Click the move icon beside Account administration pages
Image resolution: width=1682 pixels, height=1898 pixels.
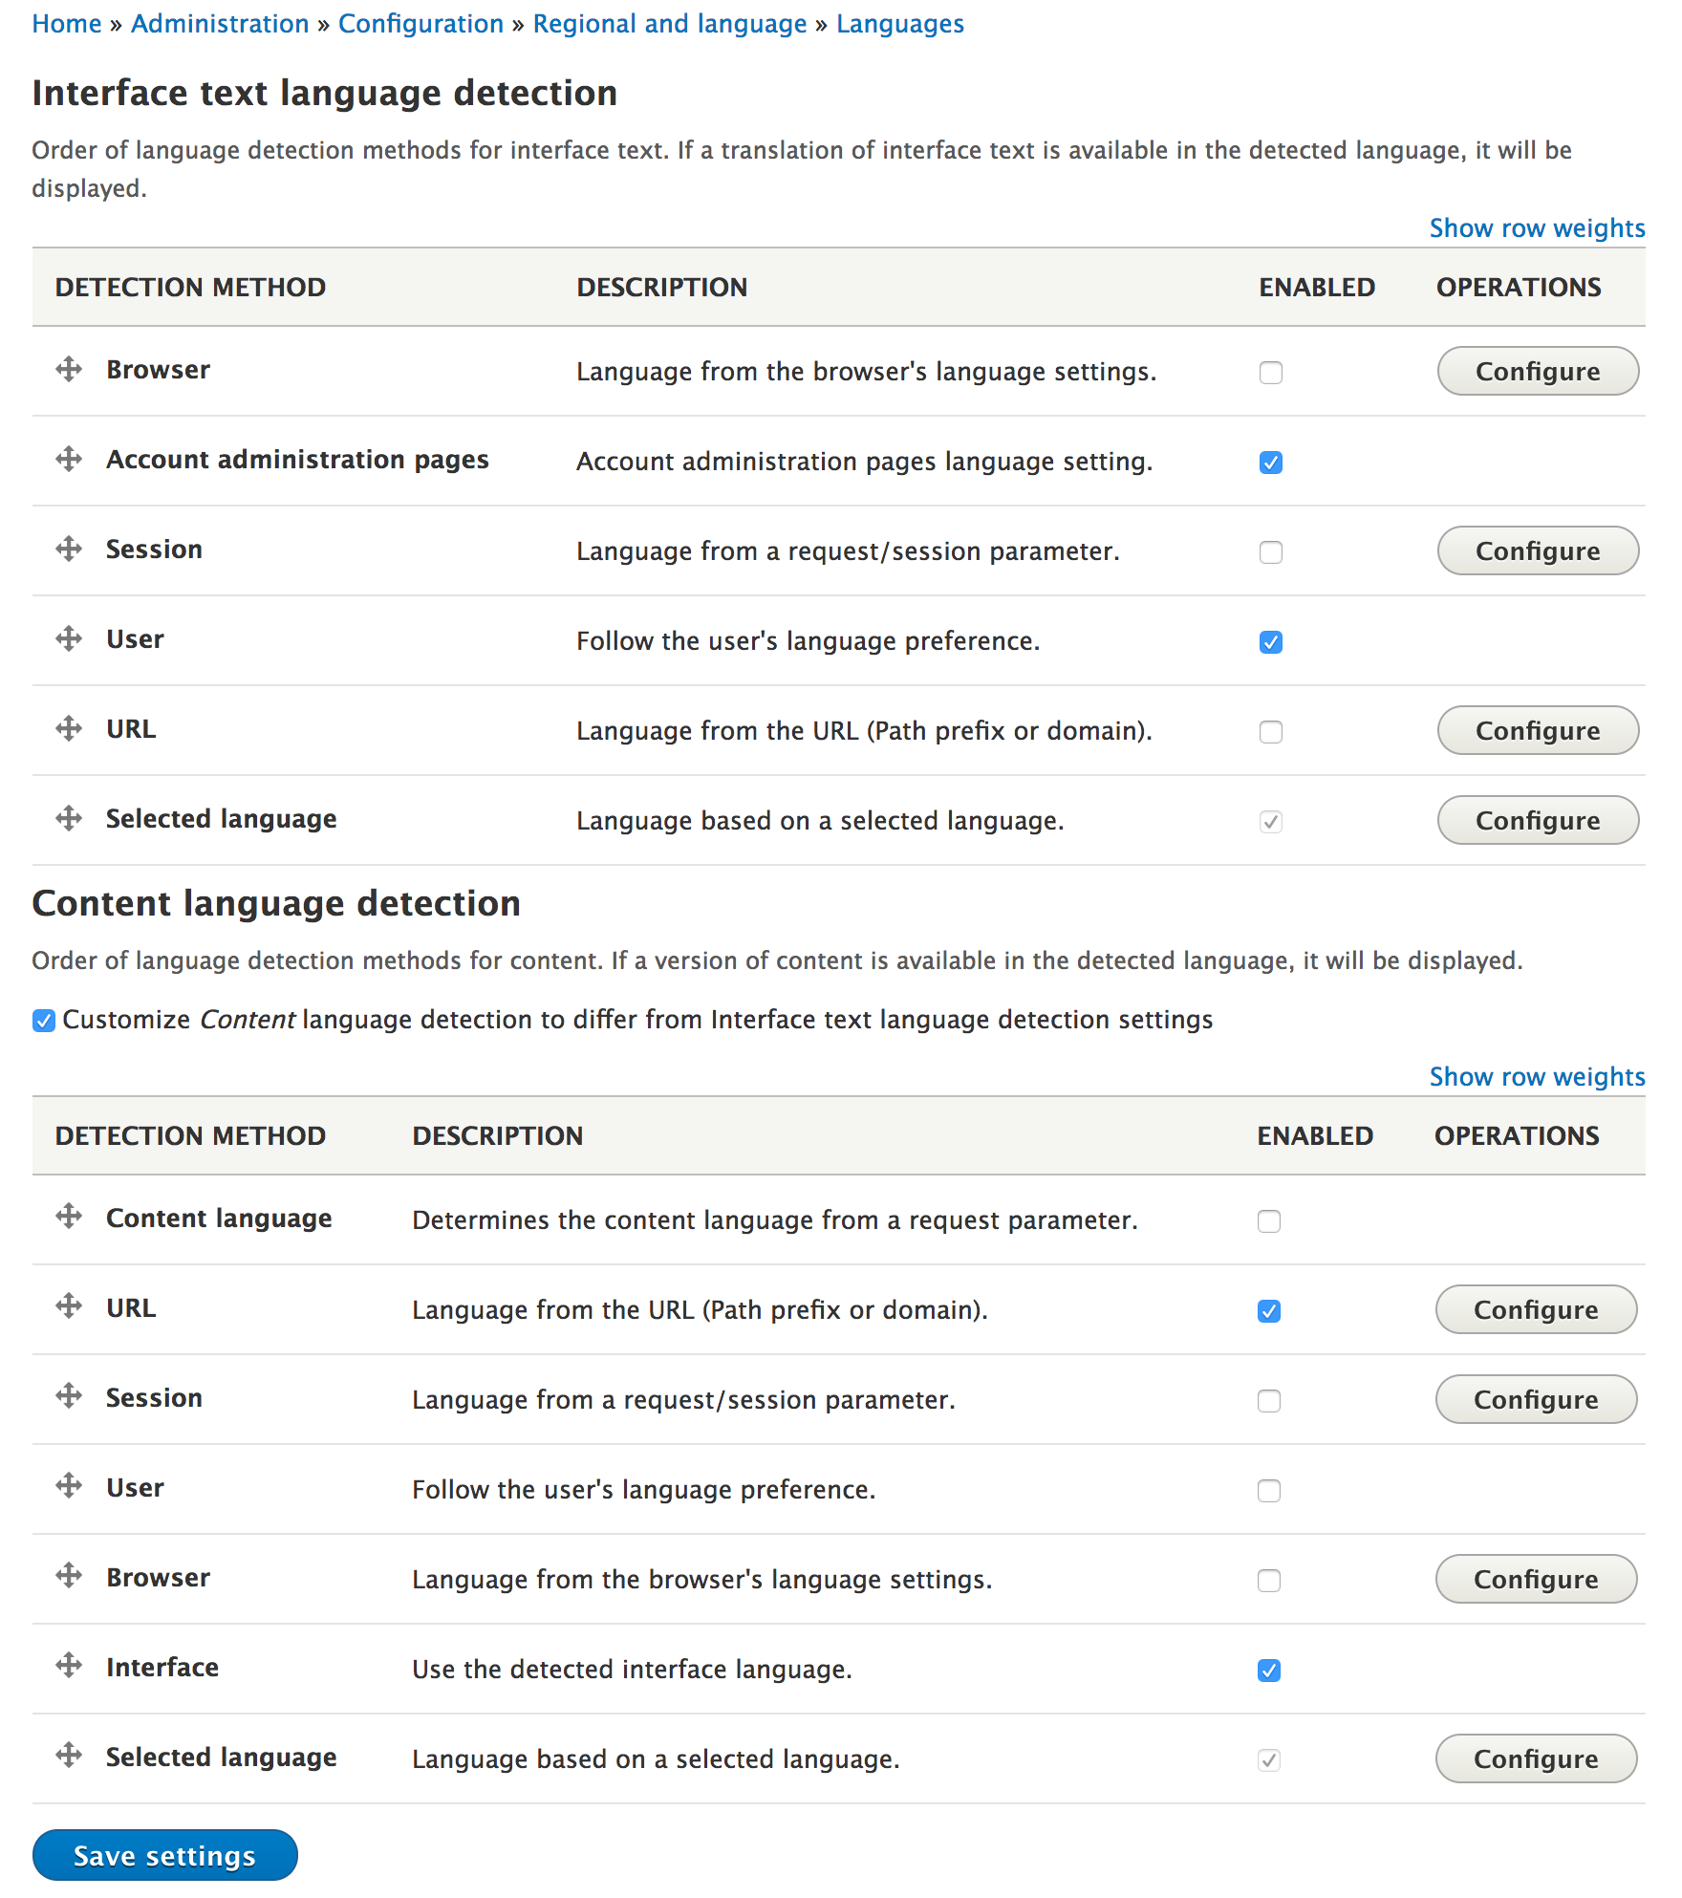69,460
